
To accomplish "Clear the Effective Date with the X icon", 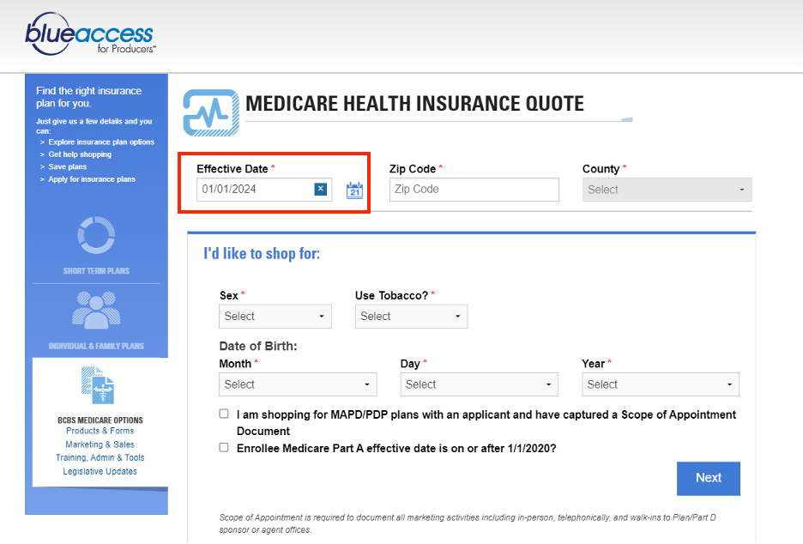I will tap(320, 189).
